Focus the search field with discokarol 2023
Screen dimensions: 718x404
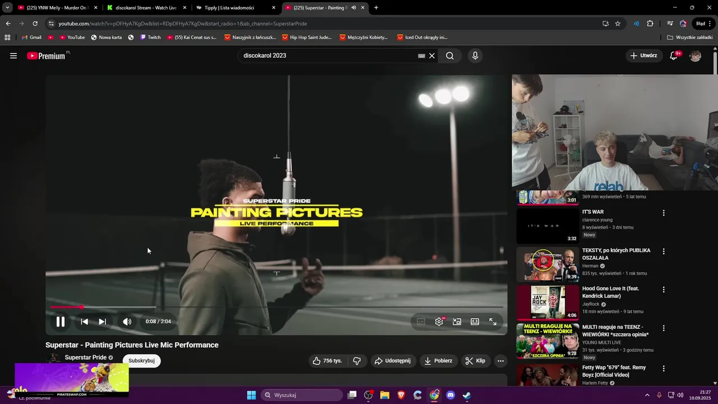coord(328,56)
